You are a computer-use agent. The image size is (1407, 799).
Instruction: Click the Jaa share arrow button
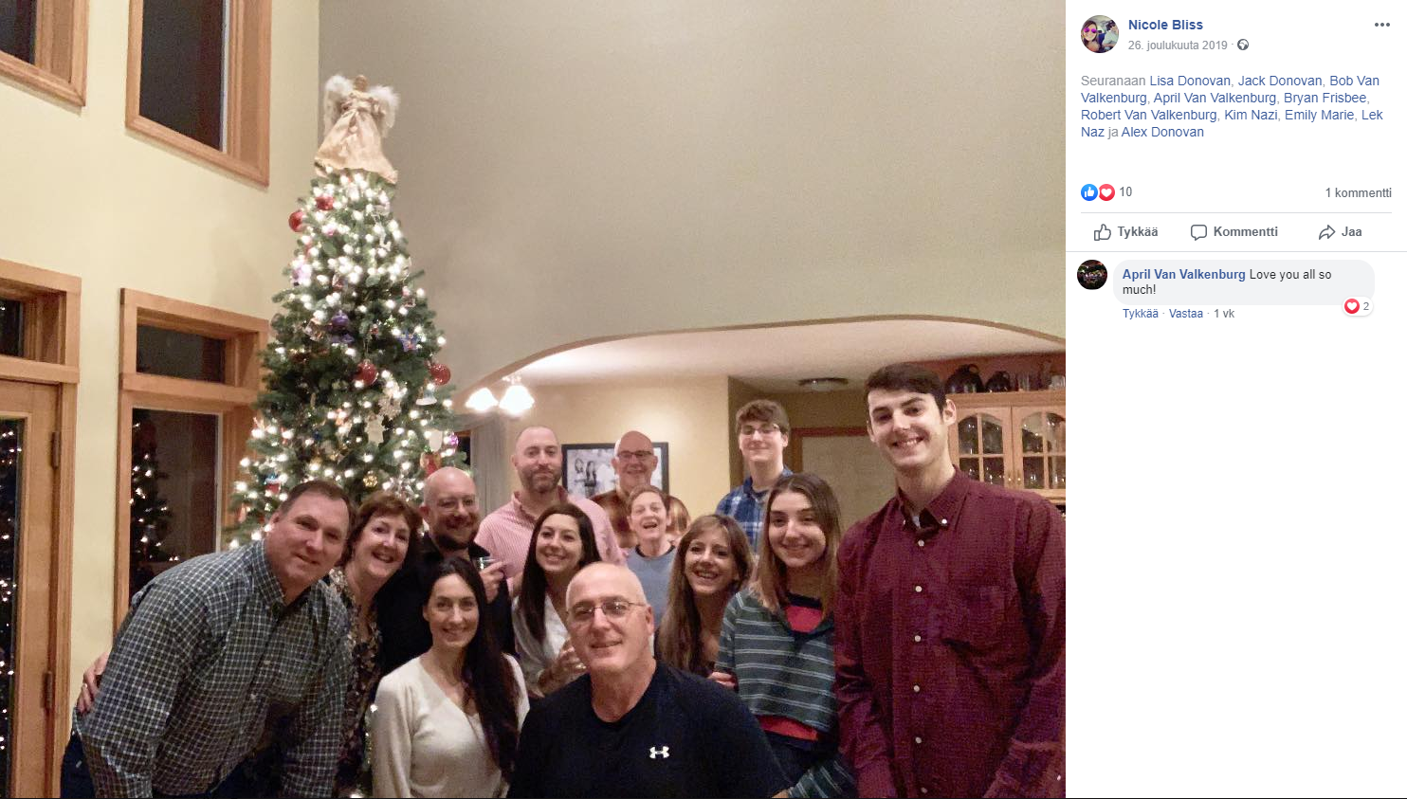(x=1340, y=232)
